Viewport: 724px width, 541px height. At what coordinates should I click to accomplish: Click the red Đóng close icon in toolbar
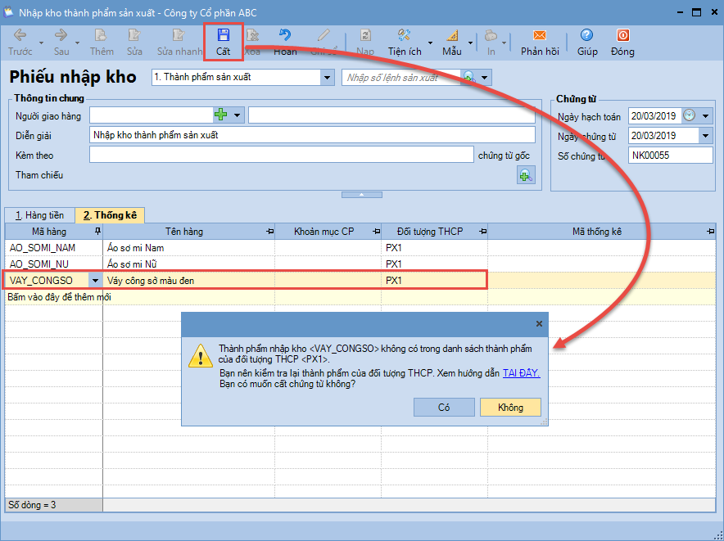622,36
